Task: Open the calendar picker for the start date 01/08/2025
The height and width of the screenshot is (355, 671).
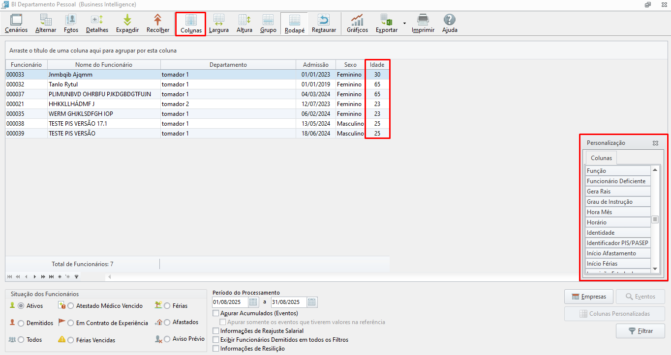Action: coord(253,302)
